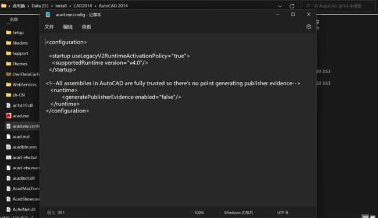Open the 查看 menu in Notepad
Viewport: 378px width, 218px height.
(86, 27)
